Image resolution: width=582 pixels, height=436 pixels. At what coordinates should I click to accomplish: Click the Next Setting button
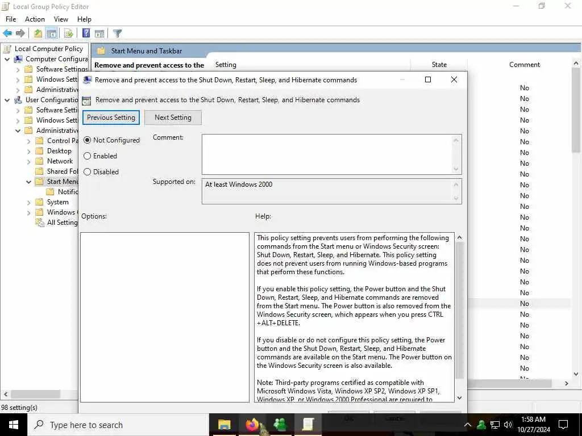point(173,118)
